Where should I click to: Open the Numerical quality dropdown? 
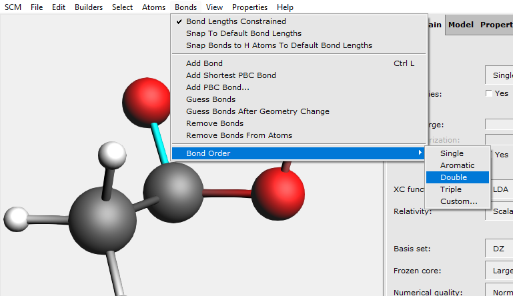click(x=499, y=292)
